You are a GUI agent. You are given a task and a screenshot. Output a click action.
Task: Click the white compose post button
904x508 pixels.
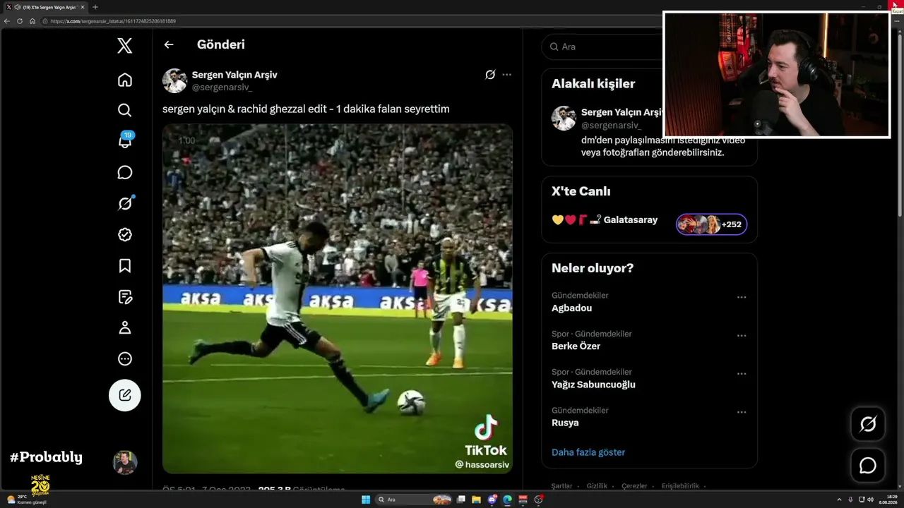(125, 395)
